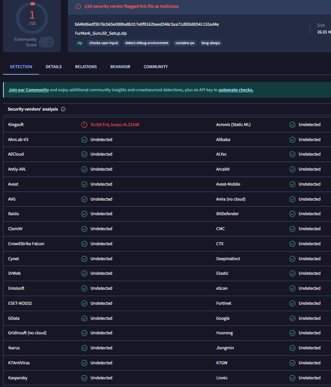Open the BEHAVIOR tab

click(120, 66)
